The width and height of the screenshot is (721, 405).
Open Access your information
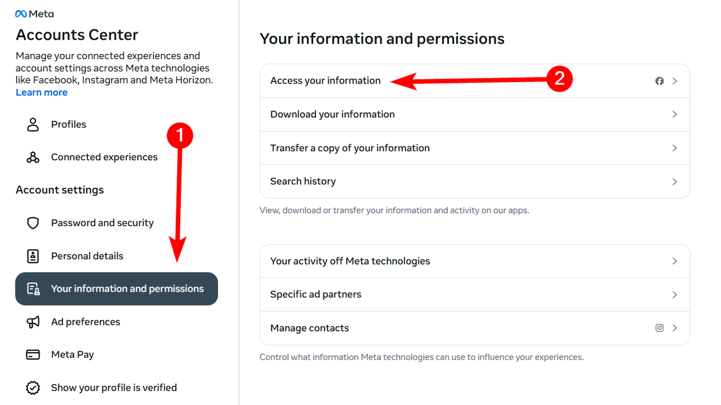[x=475, y=81]
